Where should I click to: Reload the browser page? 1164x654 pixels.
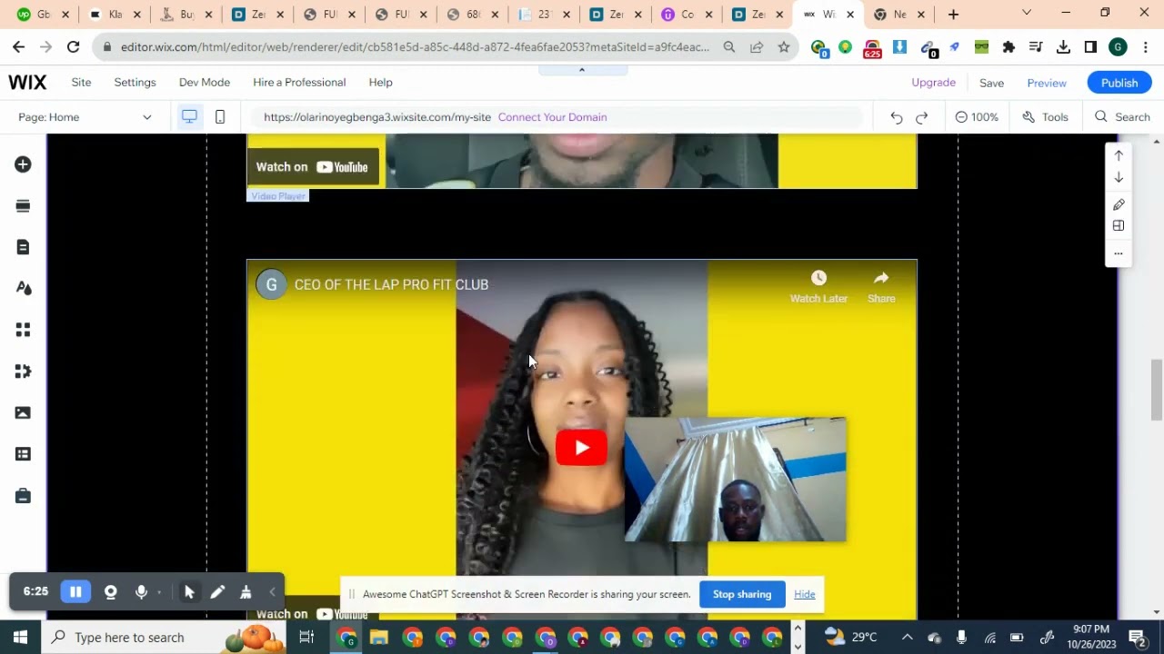pyautogui.click(x=73, y=47)
